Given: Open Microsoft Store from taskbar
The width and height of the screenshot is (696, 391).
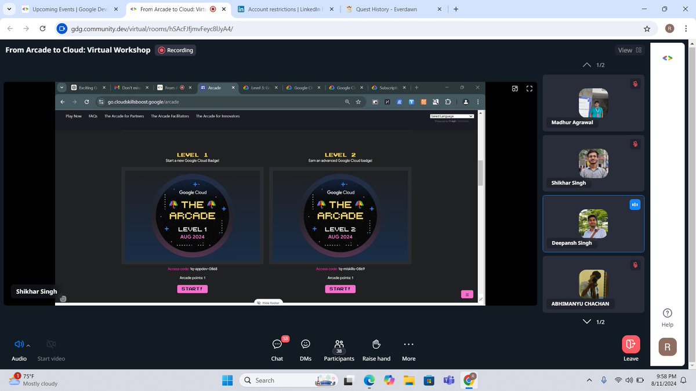Looking at the screenshot, I should 429,380.
